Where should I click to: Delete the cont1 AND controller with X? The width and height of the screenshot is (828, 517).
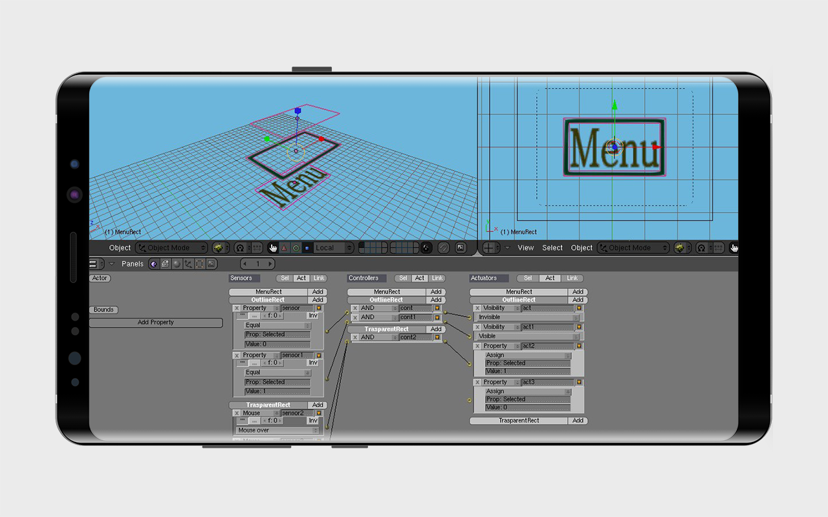355,317
